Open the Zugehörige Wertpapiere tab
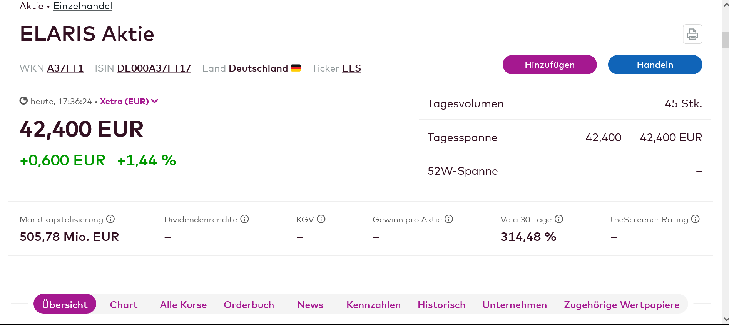Image resolution: width=729 pixels, height=327 pixels. click(x=621, y=305)
